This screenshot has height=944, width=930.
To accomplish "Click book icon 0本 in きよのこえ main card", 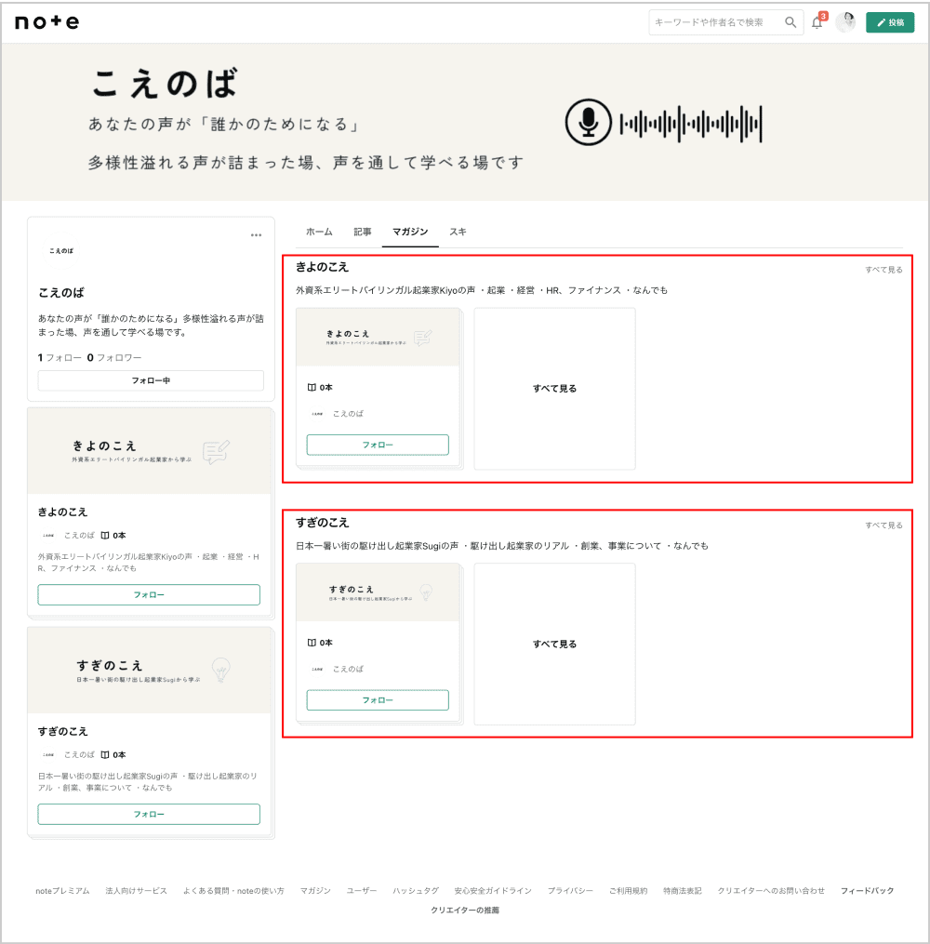I will (x=320, y=387).
